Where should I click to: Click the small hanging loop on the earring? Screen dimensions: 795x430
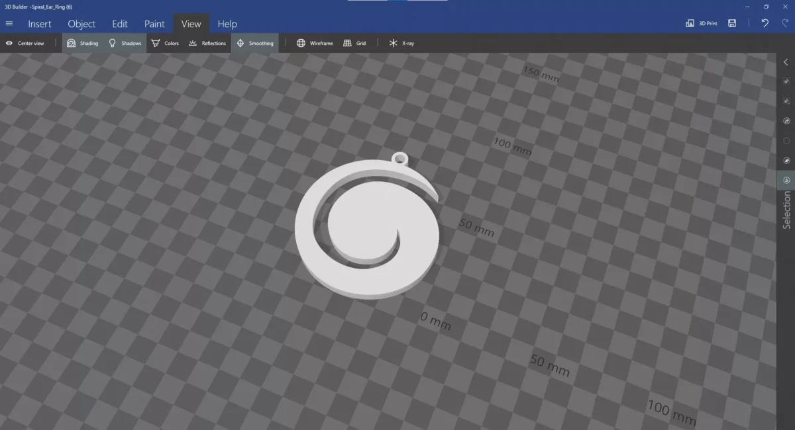pyautogui.click(x=401, y=157)
